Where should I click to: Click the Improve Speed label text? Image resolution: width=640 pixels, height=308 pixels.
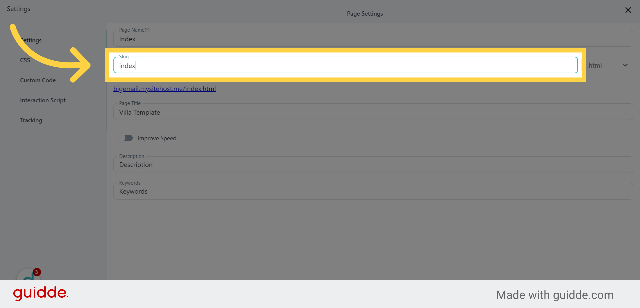(157, 138)
